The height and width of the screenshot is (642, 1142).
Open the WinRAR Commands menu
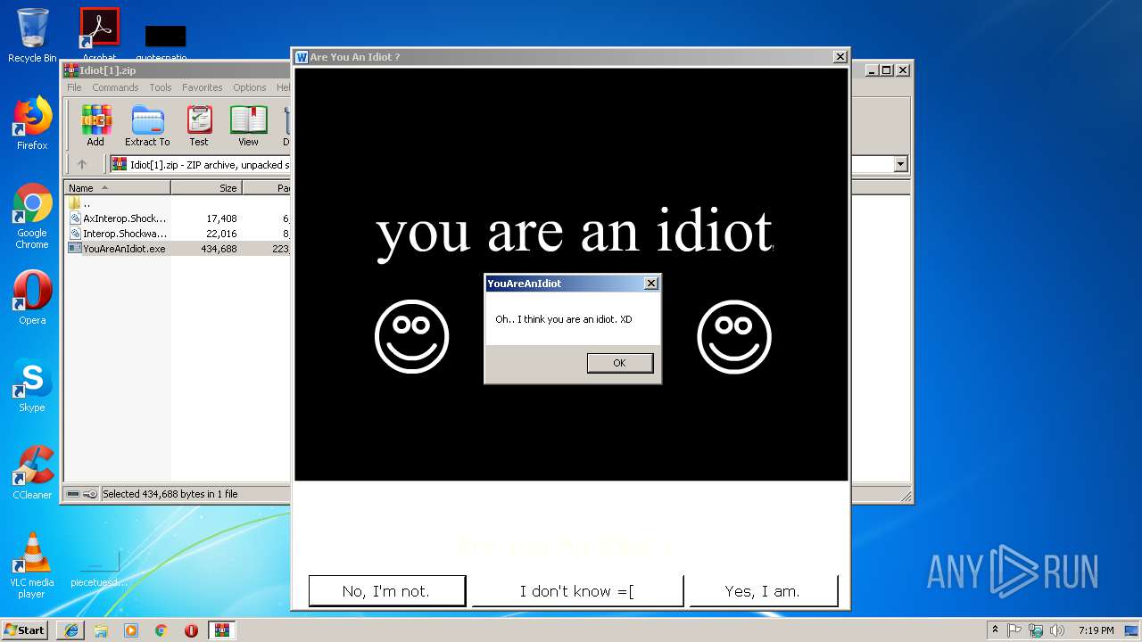tap(115, 87)
